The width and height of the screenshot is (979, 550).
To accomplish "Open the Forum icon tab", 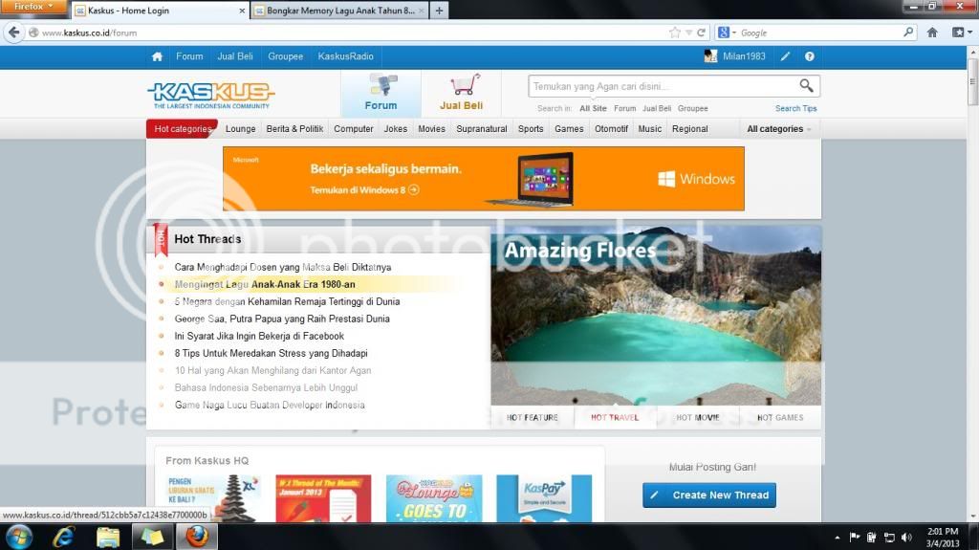I will coord(381,92).
